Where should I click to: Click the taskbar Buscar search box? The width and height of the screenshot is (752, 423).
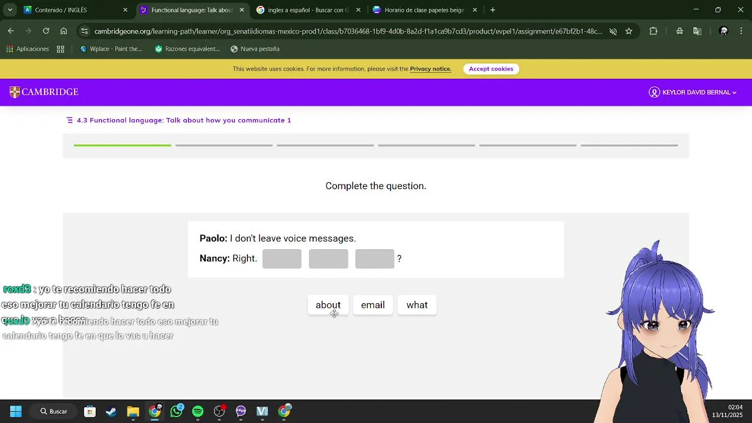pos(53,411)
